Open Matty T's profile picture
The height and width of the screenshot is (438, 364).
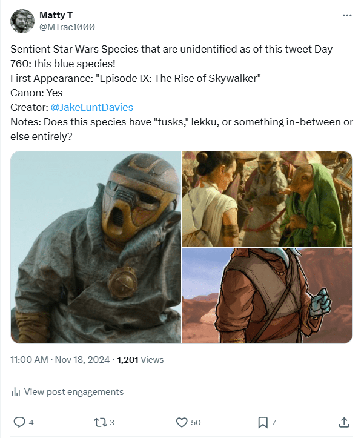click(x=22, y=21)
